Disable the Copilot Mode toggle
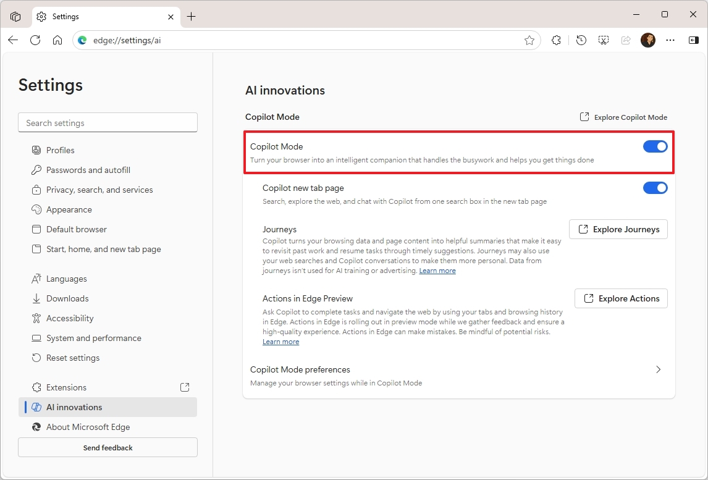The image size is (708, 480). (655, 146)
